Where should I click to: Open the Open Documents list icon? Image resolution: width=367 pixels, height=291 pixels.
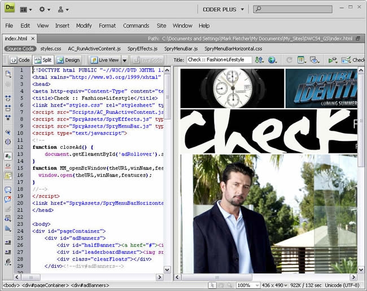coord(8,74)
